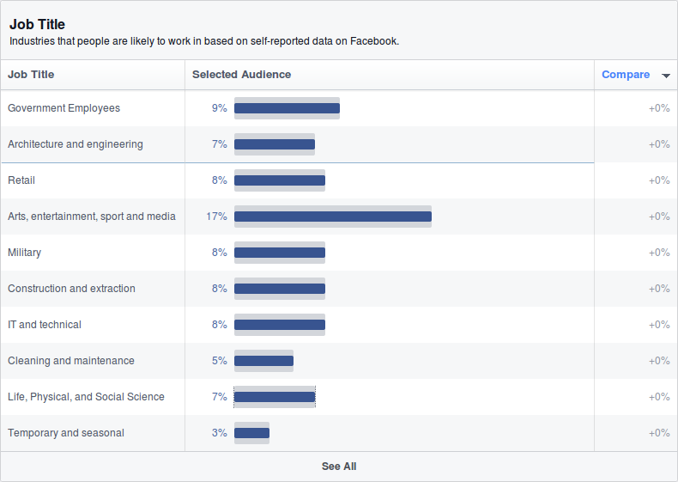Image resolution: width=678 pixels, height=482 pixels.
Task: Select the Government Employees row label
Action: point(64,108)
